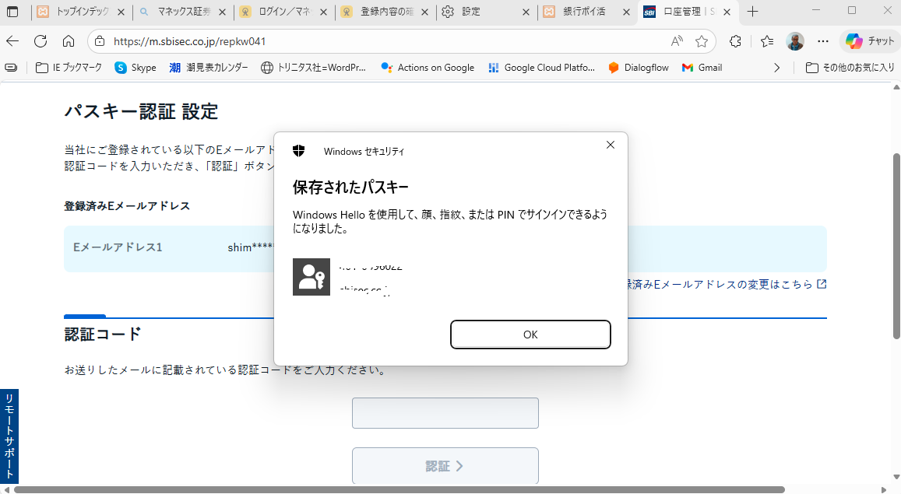This screenshot has height=494, width=901.
Task: Reload the page with refresh icon
Action: [40, 41]
